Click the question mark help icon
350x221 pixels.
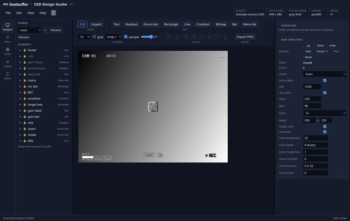tap(53, 13)
